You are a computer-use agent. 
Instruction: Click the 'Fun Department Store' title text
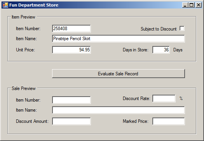tap(34, 5)
